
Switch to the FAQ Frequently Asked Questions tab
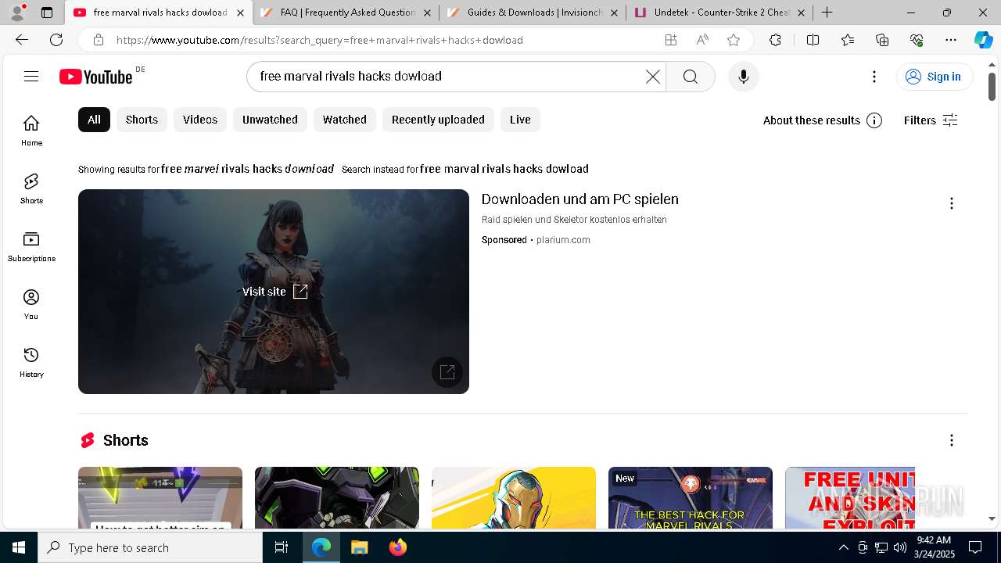346,13
